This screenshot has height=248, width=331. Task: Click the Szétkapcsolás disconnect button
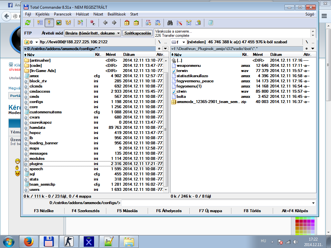tap(138, 33)
